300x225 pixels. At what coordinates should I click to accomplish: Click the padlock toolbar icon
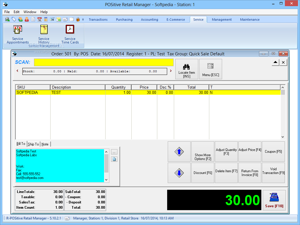[x=78, y=19]
